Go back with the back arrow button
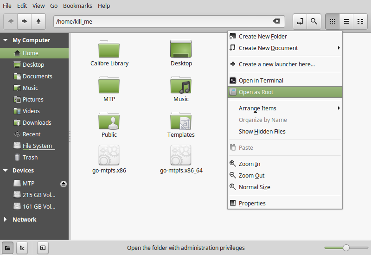Image resolution: width=371 pixels, height=255 pixels. 11,21
